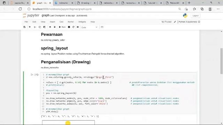Open the tab actions menu icon

pyautogui.click(x=4, y=3)
